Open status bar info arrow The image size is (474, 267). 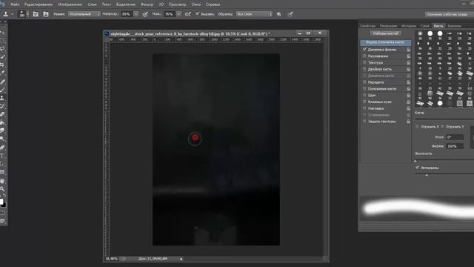[x=181, y=259]
